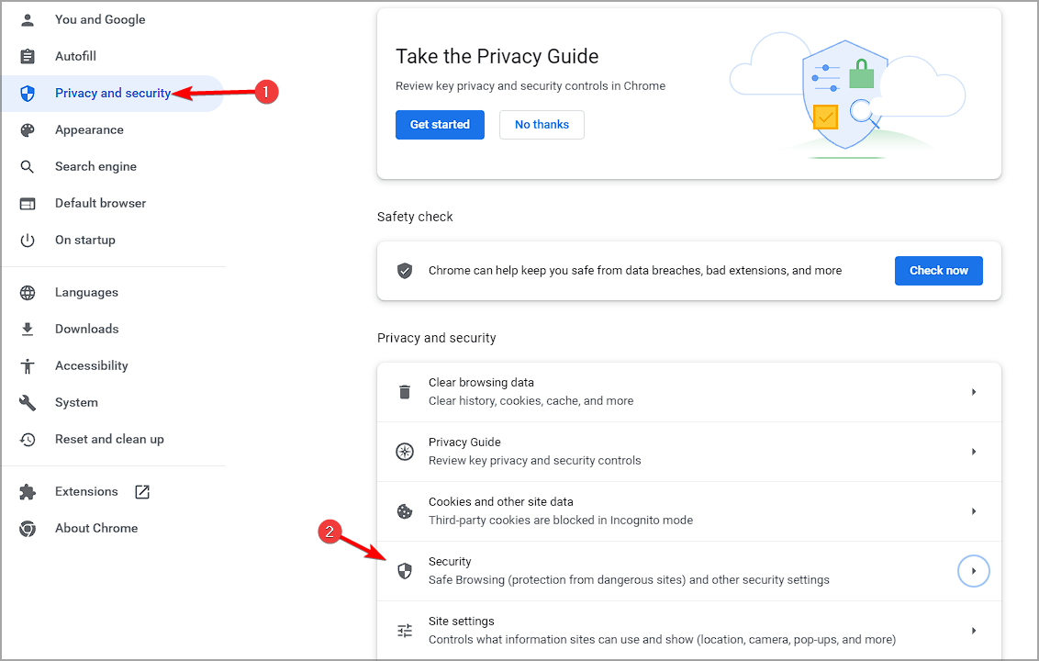Click the trash icon beside Clear browsing data
The width and height of the screenshot is (1039, 661).
tap(405, 392)
